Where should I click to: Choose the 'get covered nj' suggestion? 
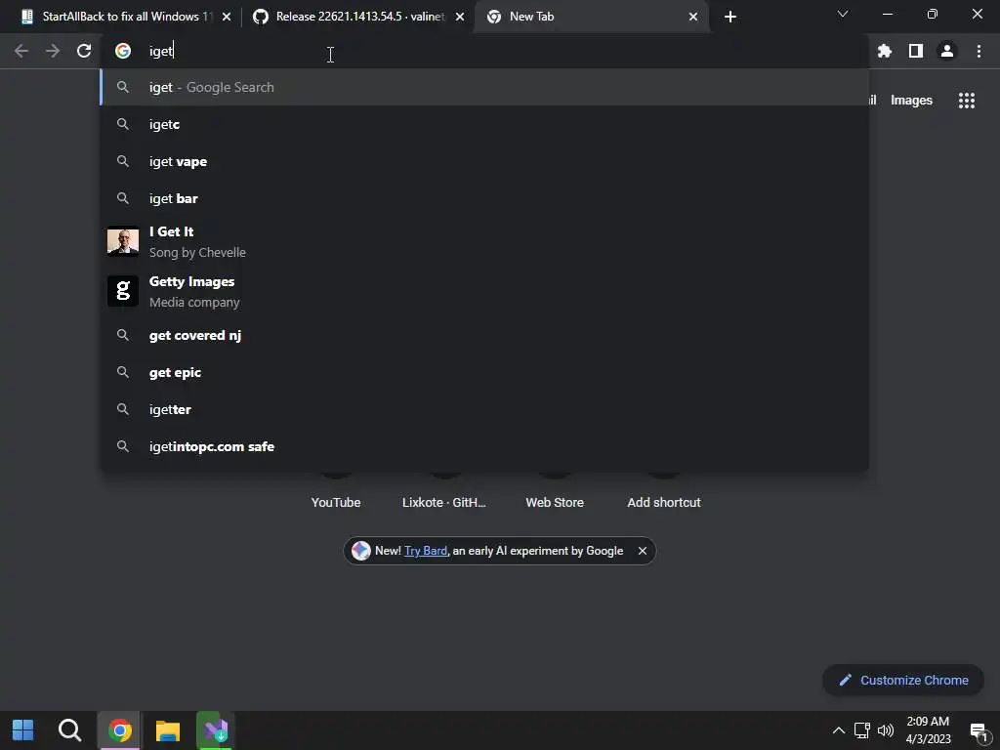tap(484, 336)
